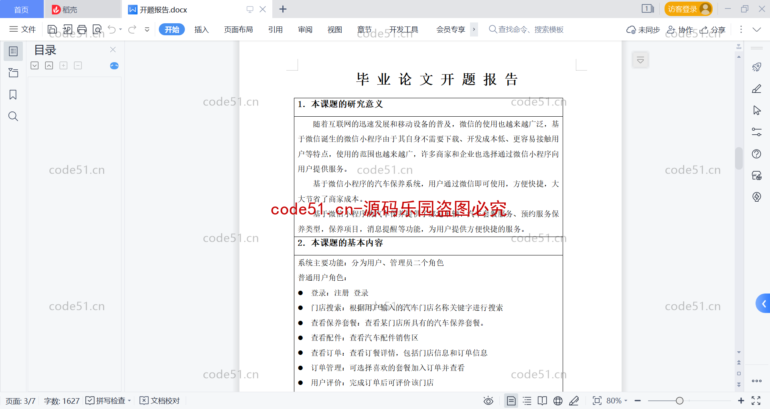Screen dimensions: 770x409
Task: Open Print Preview icon
Action: [97, 29]
